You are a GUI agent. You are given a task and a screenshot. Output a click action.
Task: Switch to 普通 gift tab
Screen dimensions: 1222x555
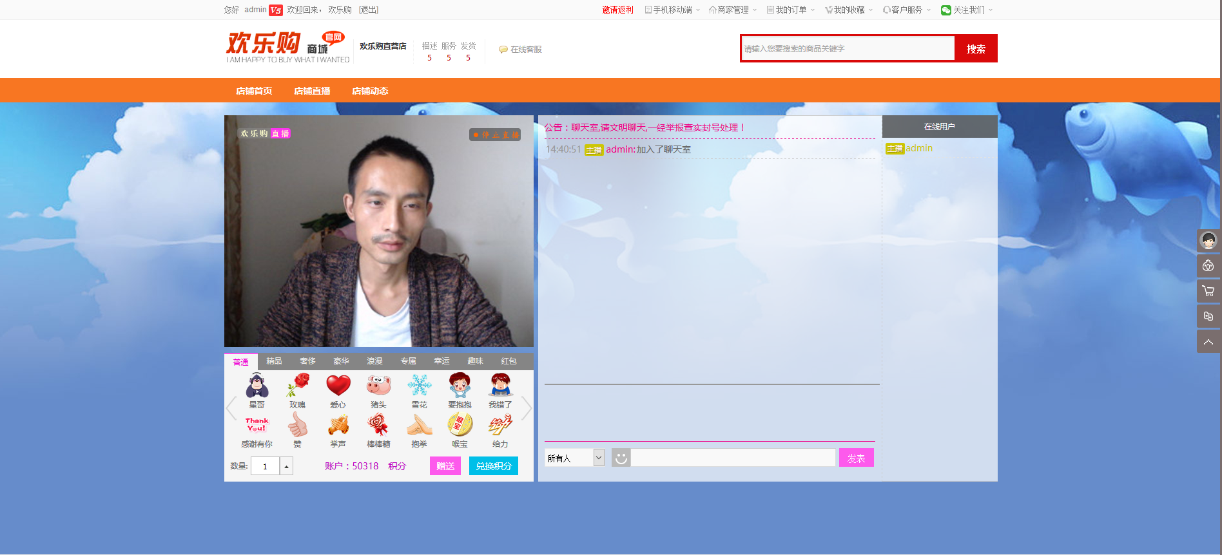pos(240,362)
